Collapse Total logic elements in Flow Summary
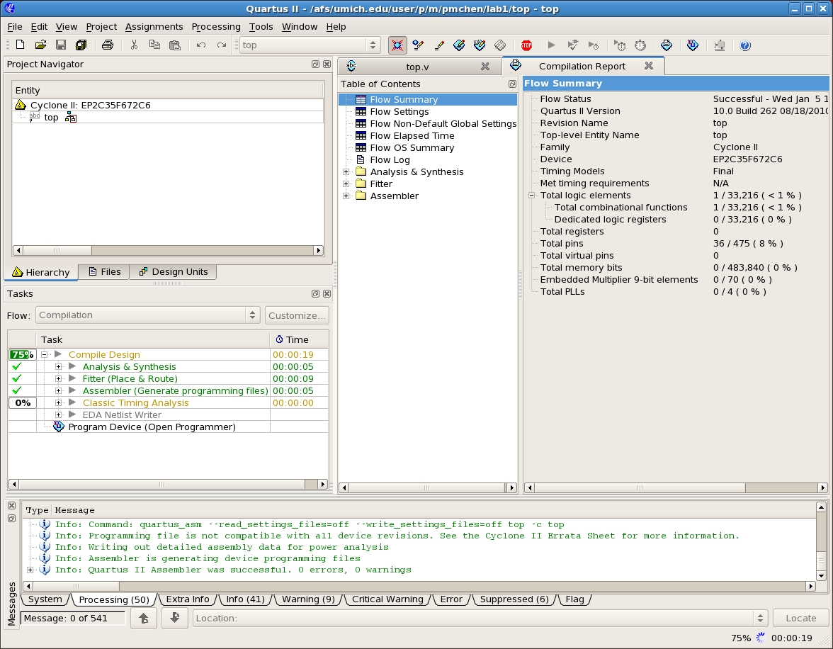Screen dimensions: 833x649 click(x=531, y=195)
